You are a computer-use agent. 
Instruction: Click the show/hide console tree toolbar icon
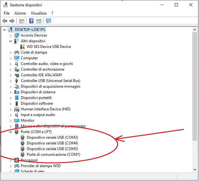pos(22,21)
